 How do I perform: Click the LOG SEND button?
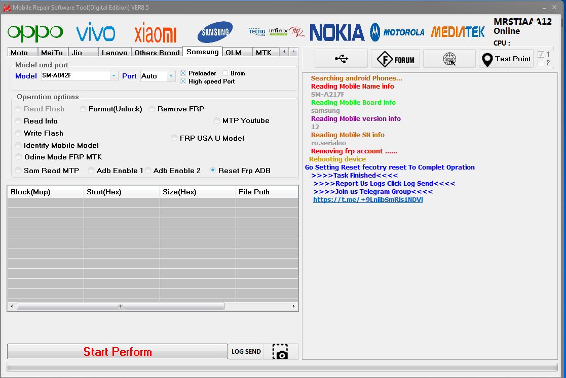pyautogui.click(x=246, y=351)
